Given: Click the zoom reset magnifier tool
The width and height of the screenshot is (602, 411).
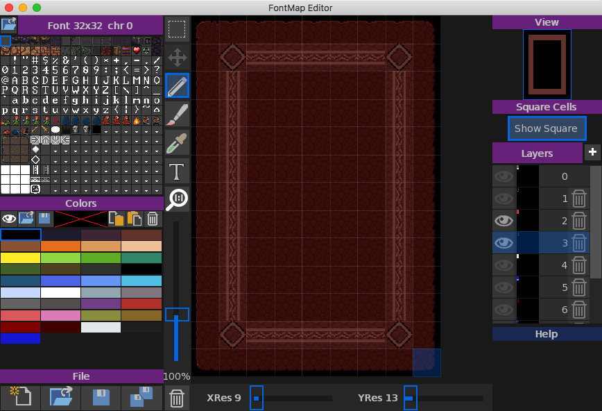Looking at the screenshot, I should coord(177,199).
